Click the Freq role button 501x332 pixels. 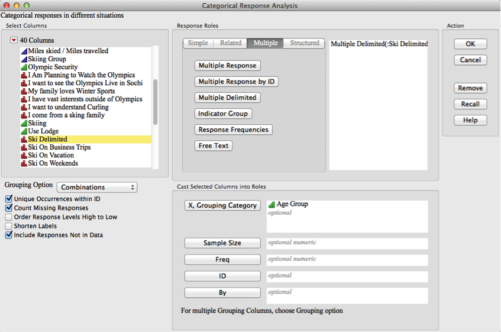(x=222, y=259)
